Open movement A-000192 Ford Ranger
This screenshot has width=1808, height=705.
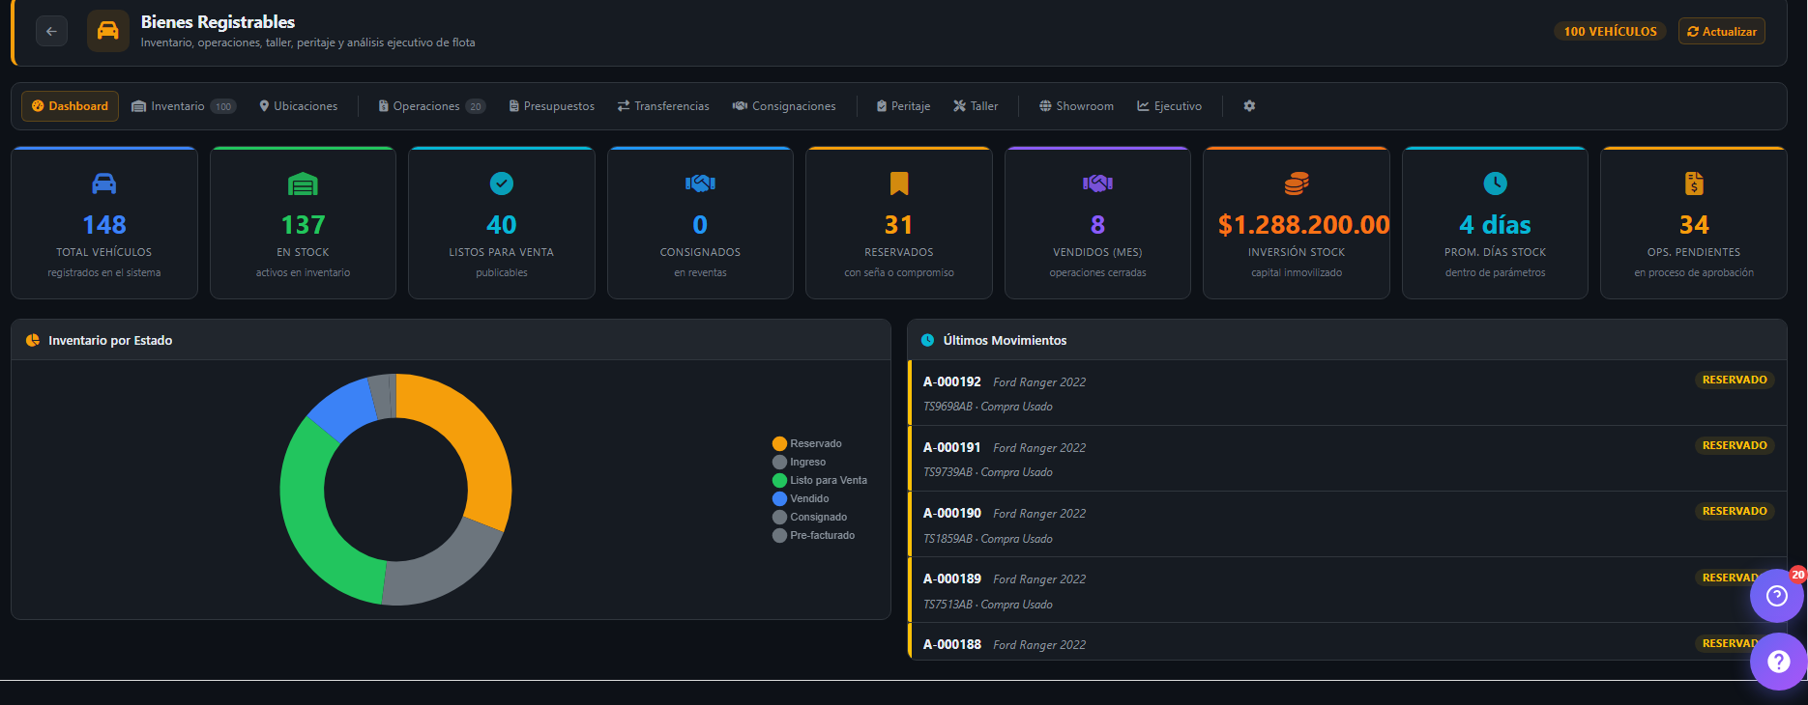pyautogui.click(x=1347, y=393)
